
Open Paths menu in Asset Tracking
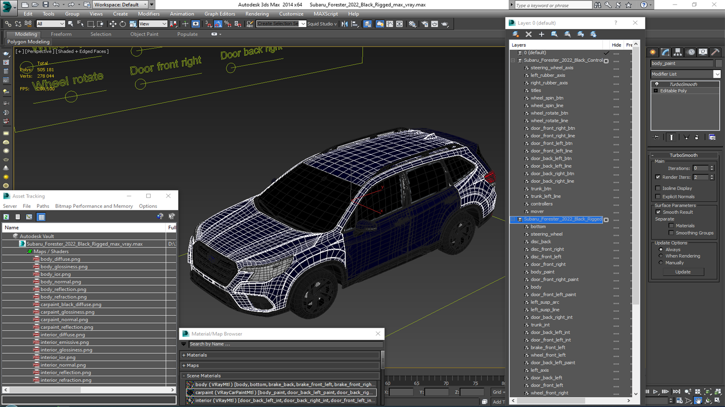(x=43, y=206)
